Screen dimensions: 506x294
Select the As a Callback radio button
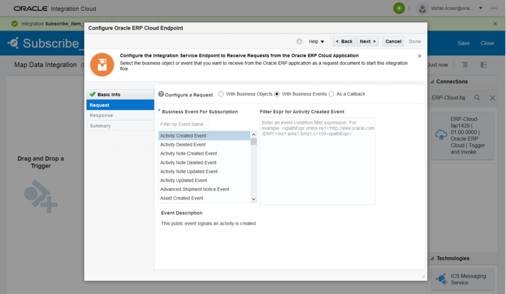coord(333,94)
